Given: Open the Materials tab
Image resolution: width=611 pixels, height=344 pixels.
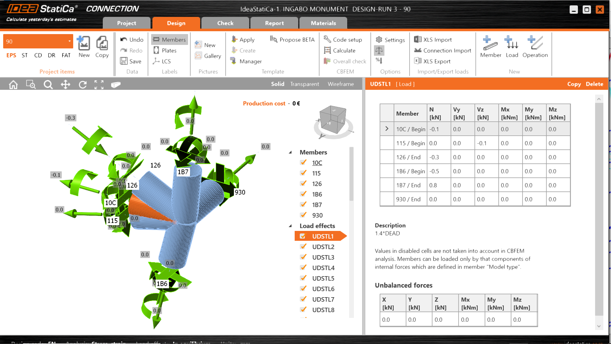Looking at the screenshot, I should click(323, 23).
